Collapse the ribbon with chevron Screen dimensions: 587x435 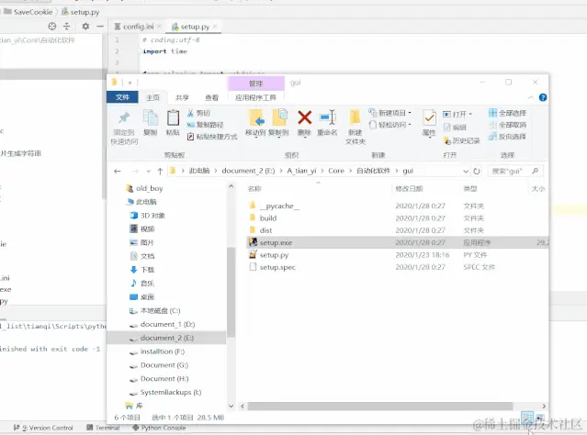pos(531,97)
